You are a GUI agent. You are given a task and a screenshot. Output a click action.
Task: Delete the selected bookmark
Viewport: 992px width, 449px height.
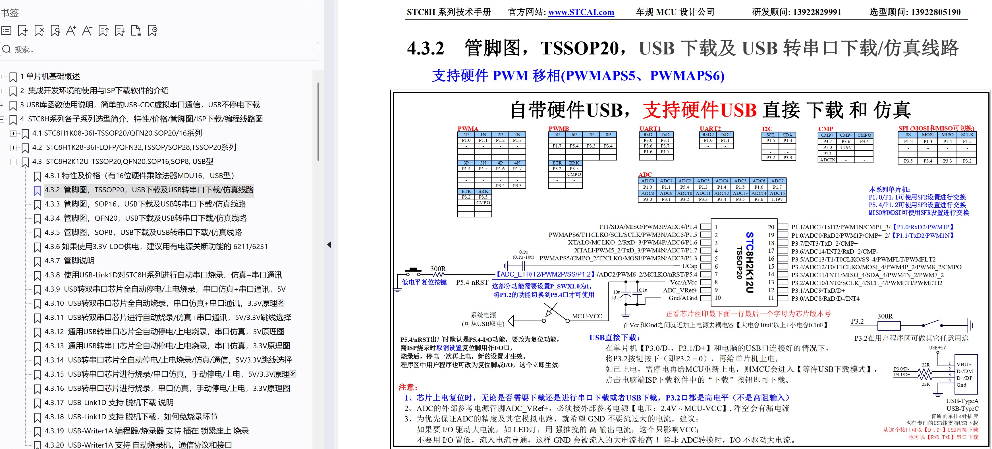click(x=39, y=30)
